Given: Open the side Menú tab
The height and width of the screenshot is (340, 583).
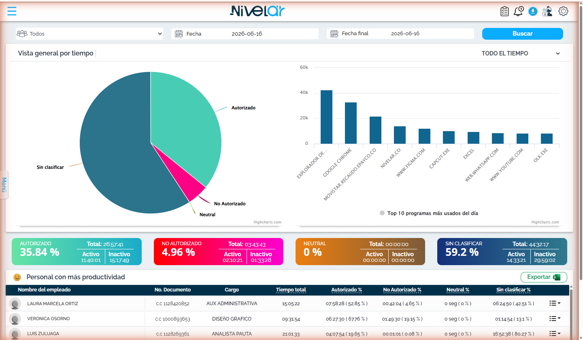Looking at the screenshot, I should click(4, 185).
